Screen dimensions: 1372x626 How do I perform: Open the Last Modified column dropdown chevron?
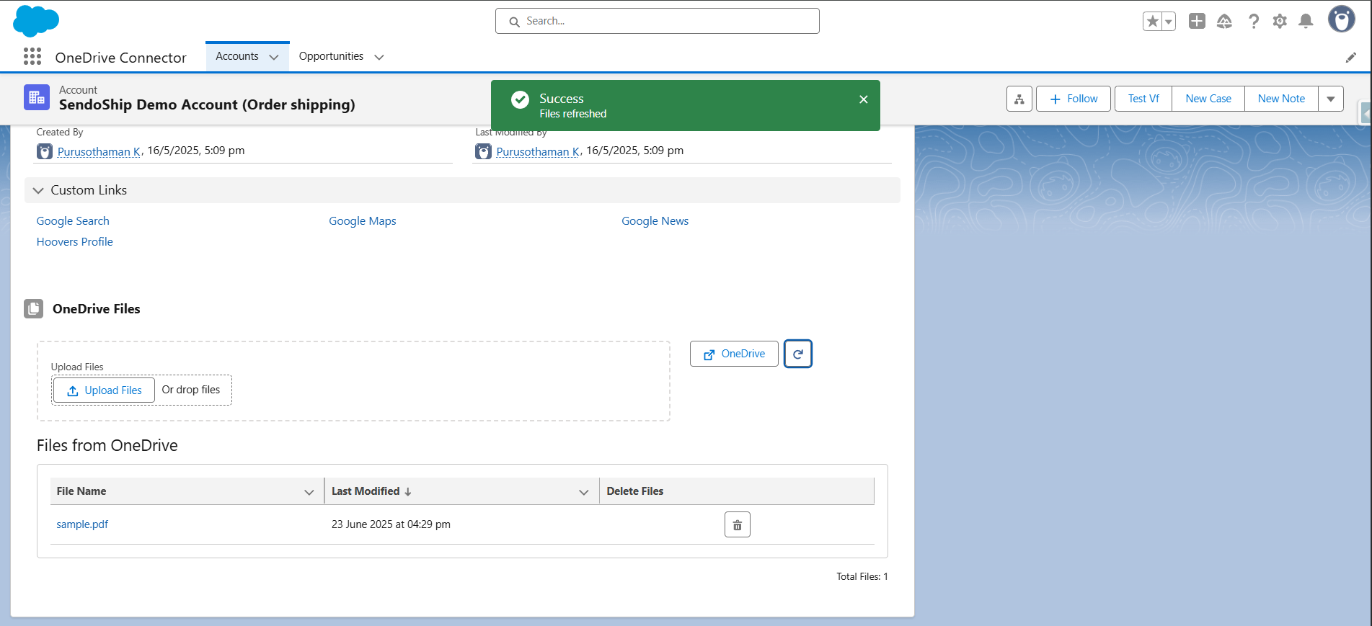click(584, 492)
